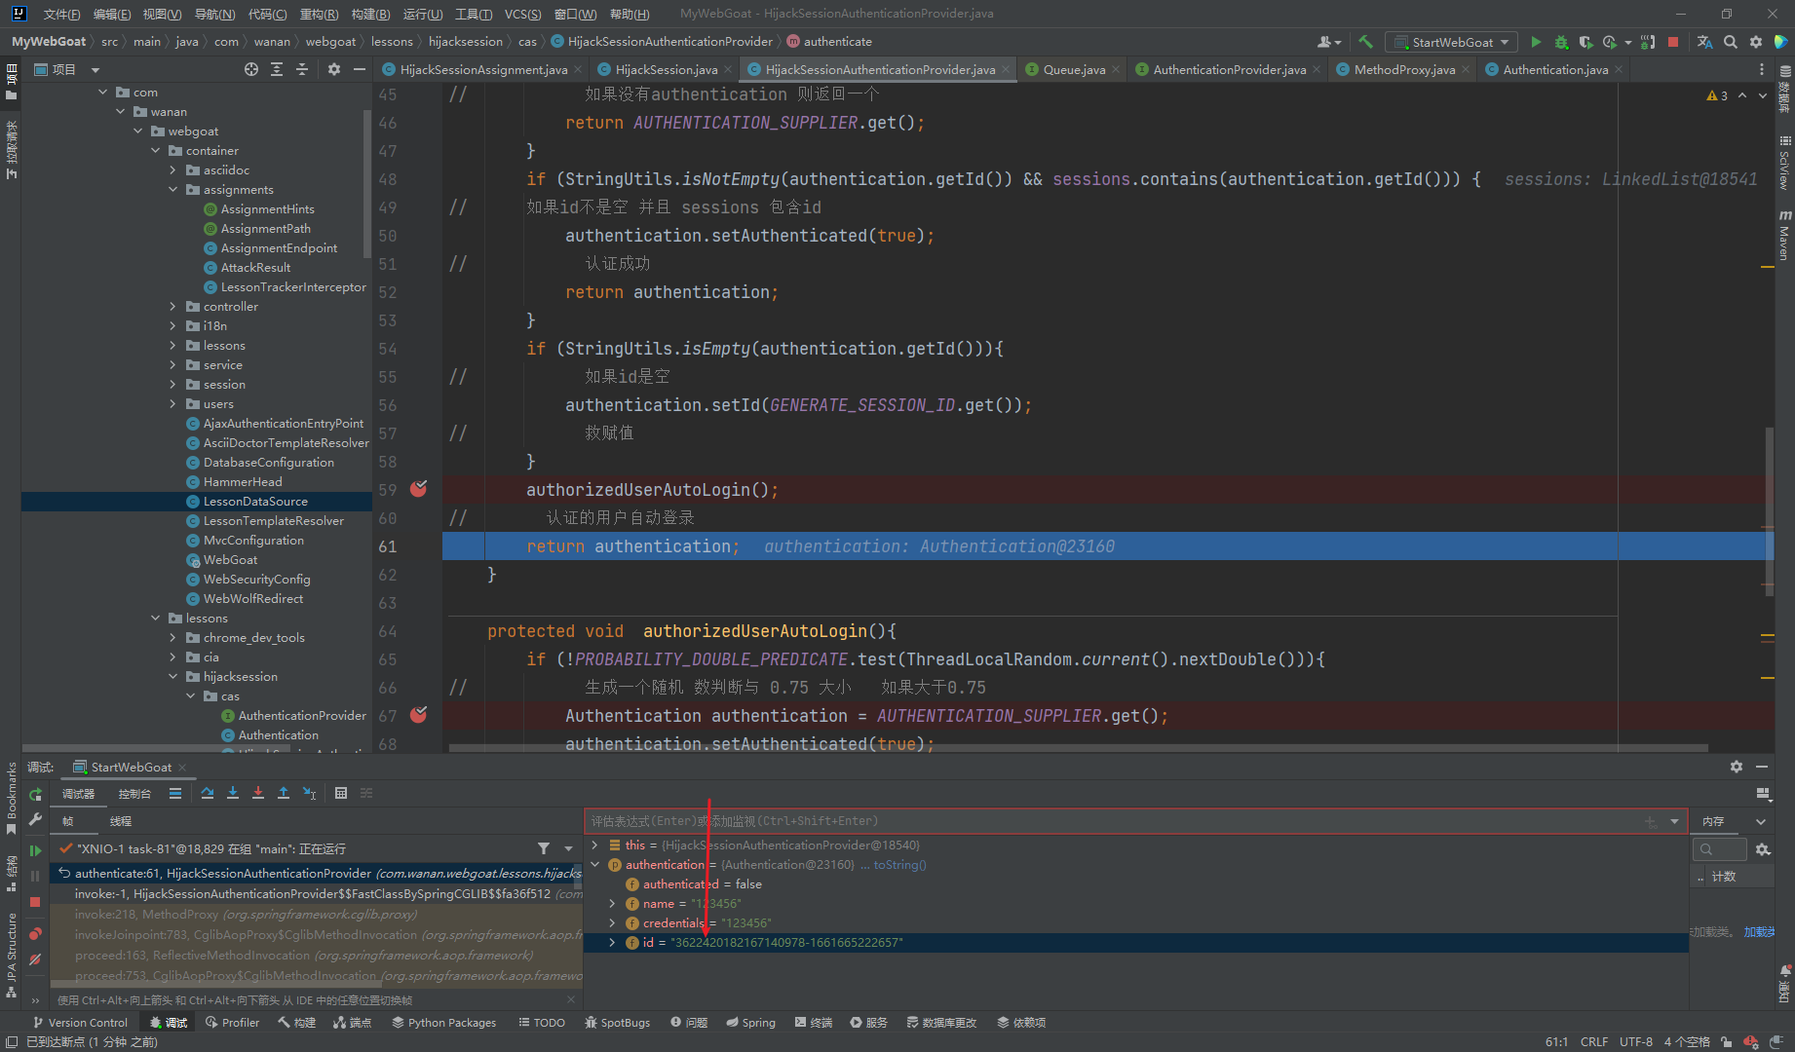The image size is (1795, 1052).
Task: Force step into with the red arrow
Action: (258, 793)
